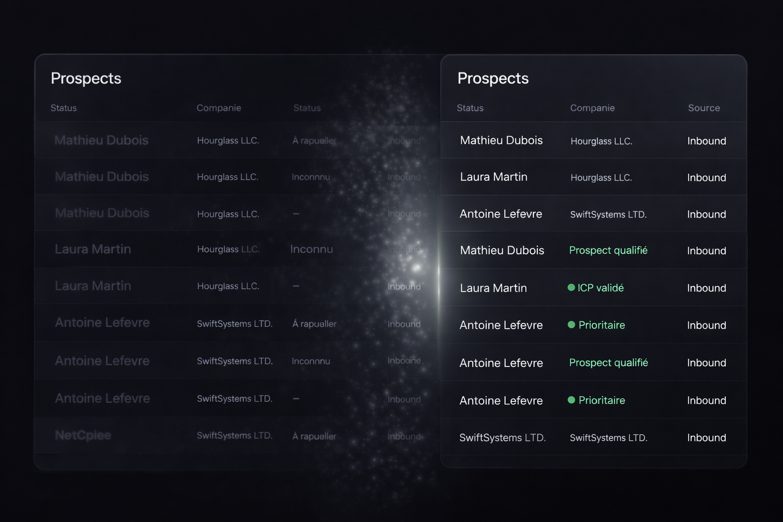Click the large Inconnu status in left table

pos(311,249)
